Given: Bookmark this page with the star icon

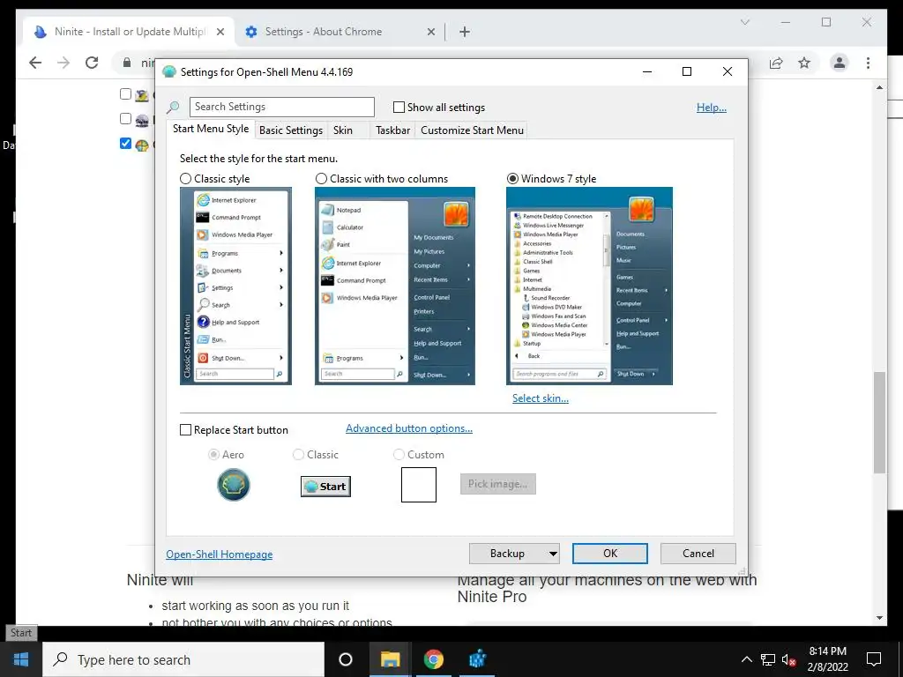Looking at the screenshot, I should 804,63.
